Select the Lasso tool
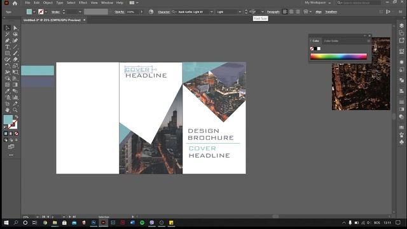 coord(15,34)
